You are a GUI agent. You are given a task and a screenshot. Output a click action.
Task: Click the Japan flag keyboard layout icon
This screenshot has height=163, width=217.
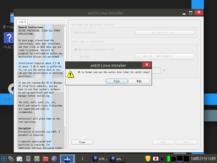[x=156, y=159]
